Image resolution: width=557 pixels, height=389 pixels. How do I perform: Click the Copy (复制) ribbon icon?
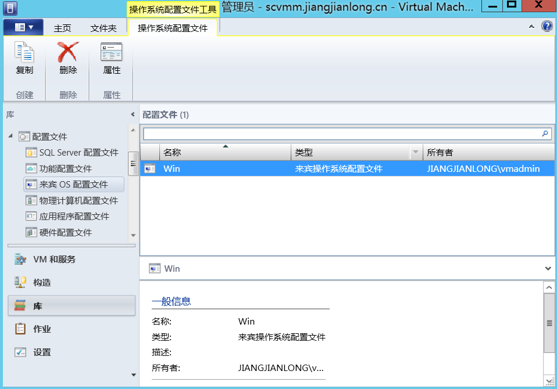[24, 52]
